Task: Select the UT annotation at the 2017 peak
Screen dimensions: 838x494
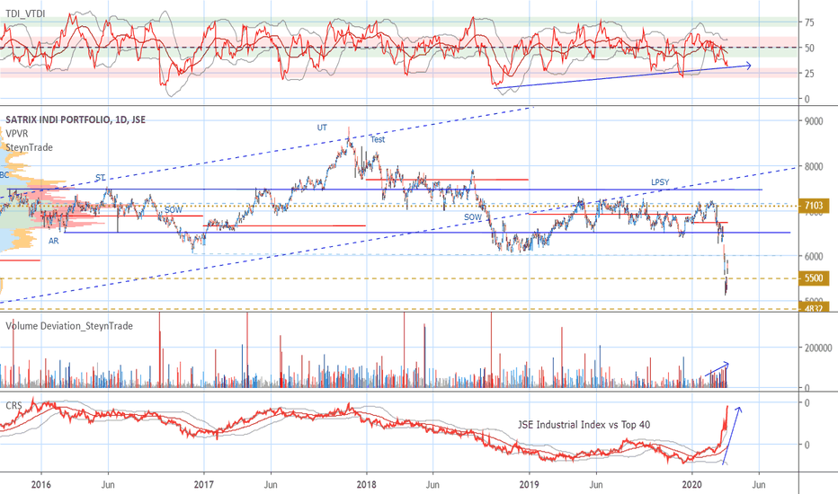Action: (x=322, y=128)
